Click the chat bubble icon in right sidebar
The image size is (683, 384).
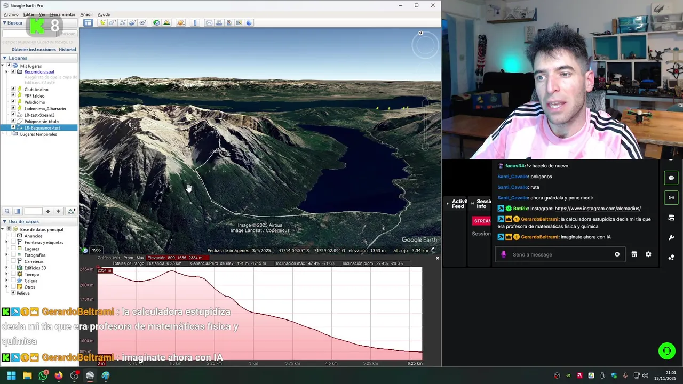click(671, 178)
